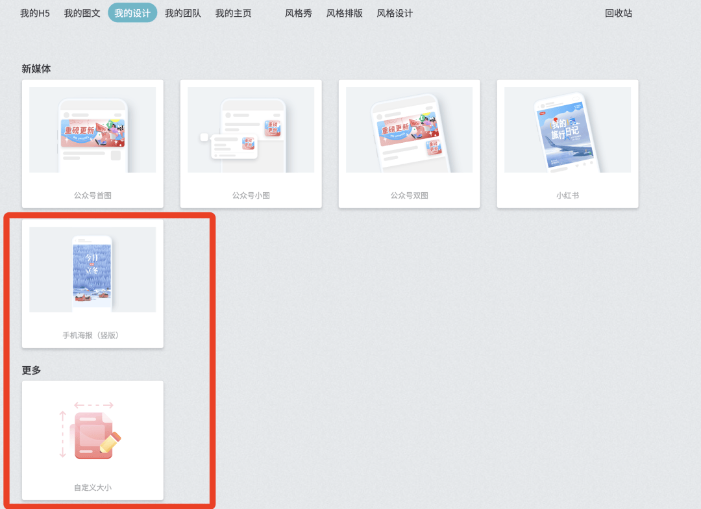This screenshot has height=509, width=701.
Task: Switch to the 我的图文 tab
Action: tap(82, 13)
